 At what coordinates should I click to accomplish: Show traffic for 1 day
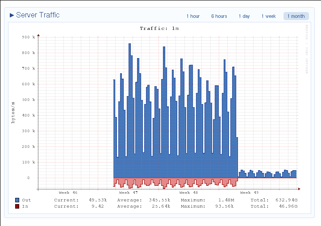pos(244,17)
